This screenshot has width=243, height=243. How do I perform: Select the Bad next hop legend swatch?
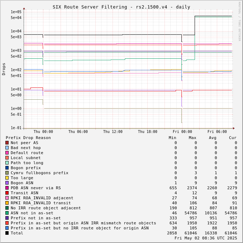tap(7, 148)
